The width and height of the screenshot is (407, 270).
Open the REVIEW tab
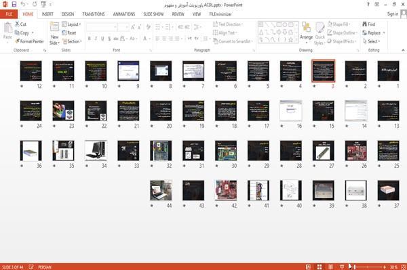[x=178, y=14]
